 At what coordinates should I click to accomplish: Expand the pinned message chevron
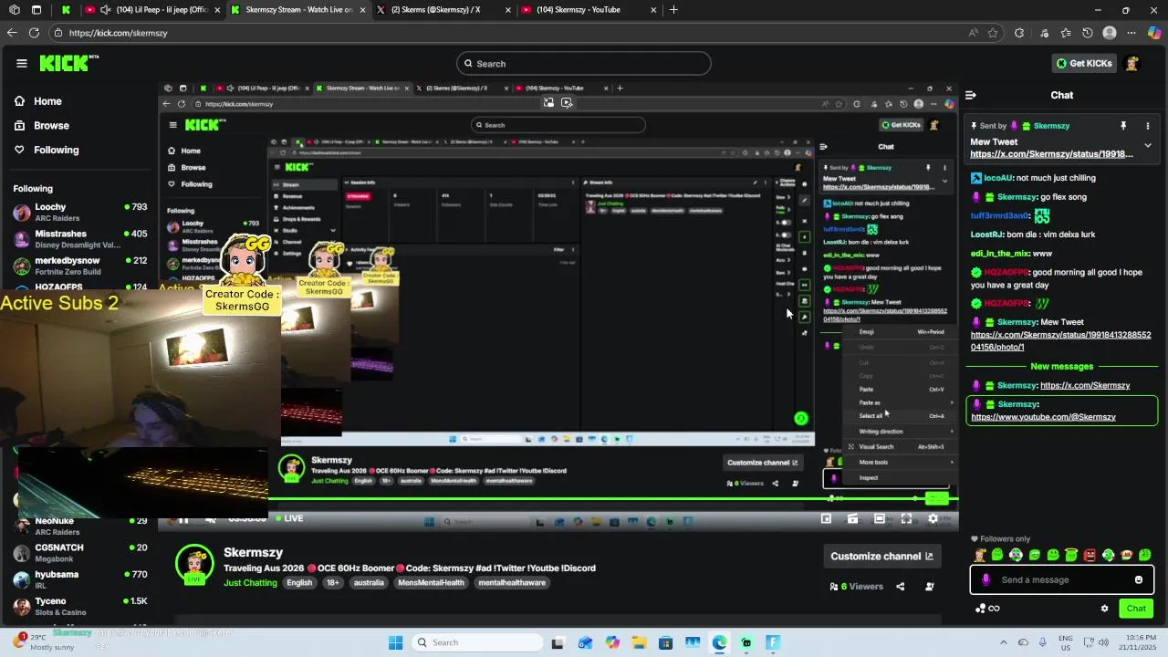tap(1148, 145)
